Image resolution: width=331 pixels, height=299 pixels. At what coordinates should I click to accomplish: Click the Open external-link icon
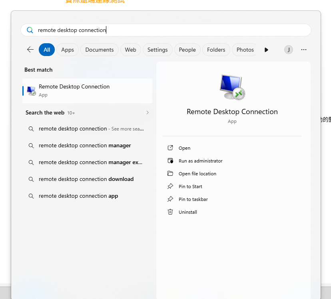click(x=170, y=148)
